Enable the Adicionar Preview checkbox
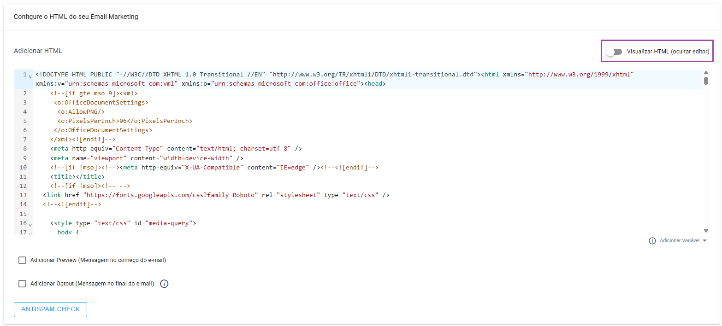722x326 pixels. point(22,260)
